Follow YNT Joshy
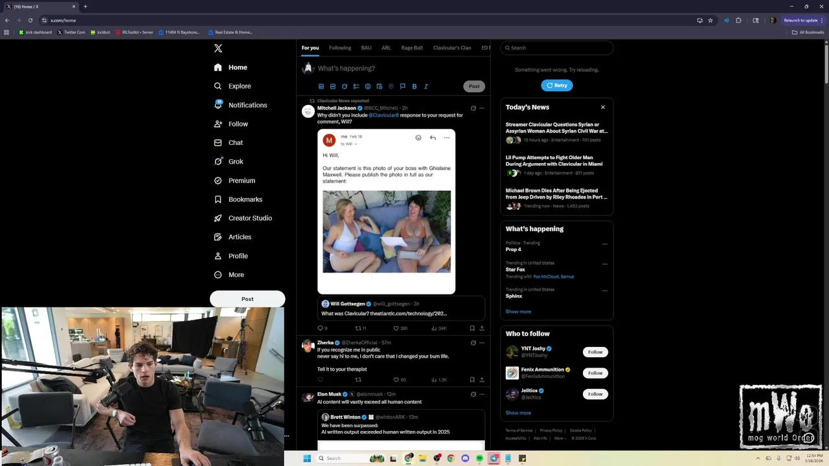Screen dimensions: 829x466 click(x=595, y=352)
